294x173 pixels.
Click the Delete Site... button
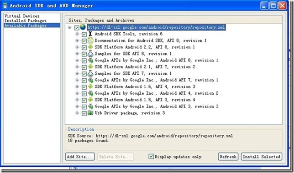pyautogui.click(x=115, y=157)
